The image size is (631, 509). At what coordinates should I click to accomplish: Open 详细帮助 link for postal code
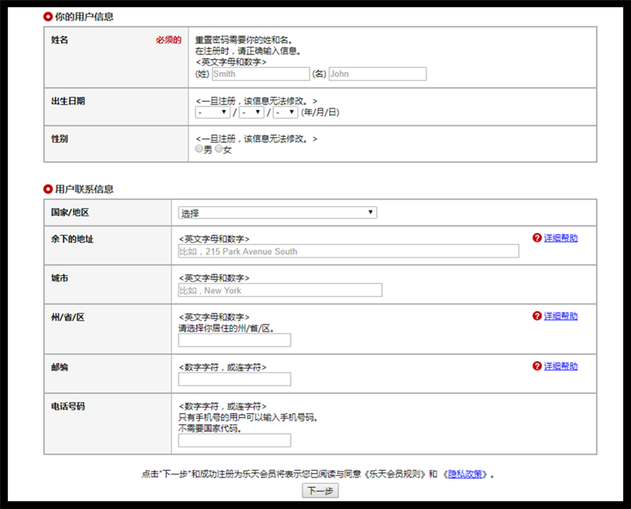click(561, 366)
